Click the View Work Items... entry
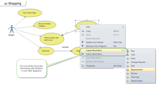Screen dimensions: 166x90 (102, 58)
